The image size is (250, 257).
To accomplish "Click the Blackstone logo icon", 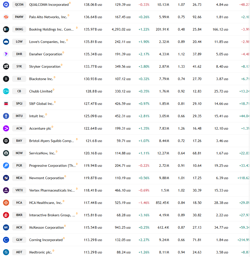I will tap(6, 79).
